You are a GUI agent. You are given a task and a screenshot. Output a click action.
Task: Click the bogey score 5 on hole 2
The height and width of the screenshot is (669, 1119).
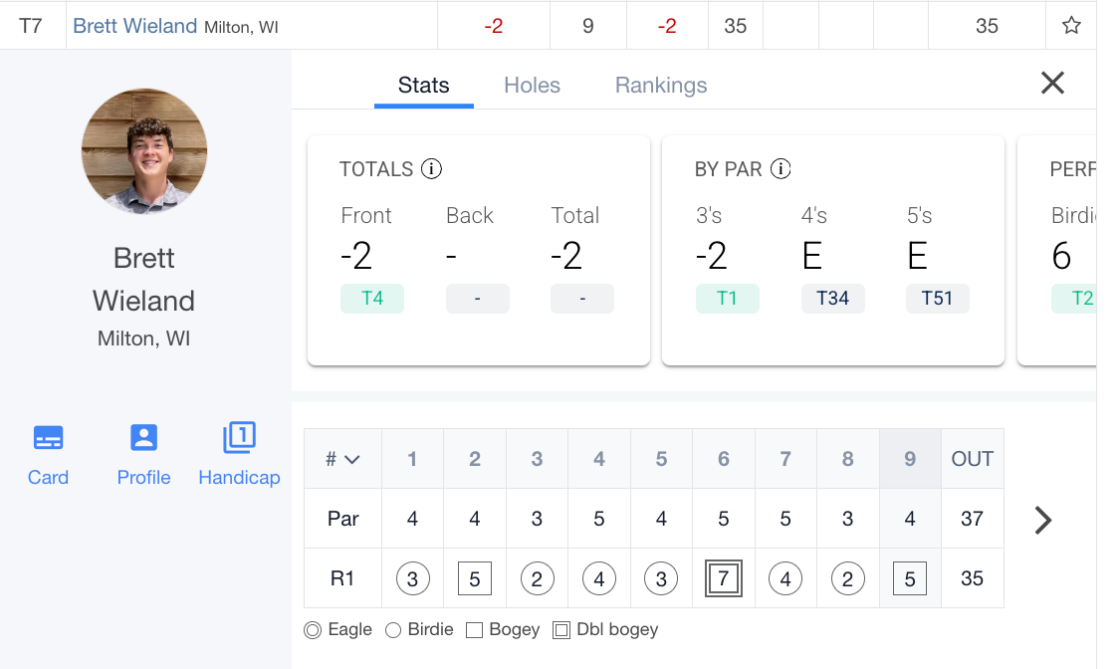[x=475, y=578]
